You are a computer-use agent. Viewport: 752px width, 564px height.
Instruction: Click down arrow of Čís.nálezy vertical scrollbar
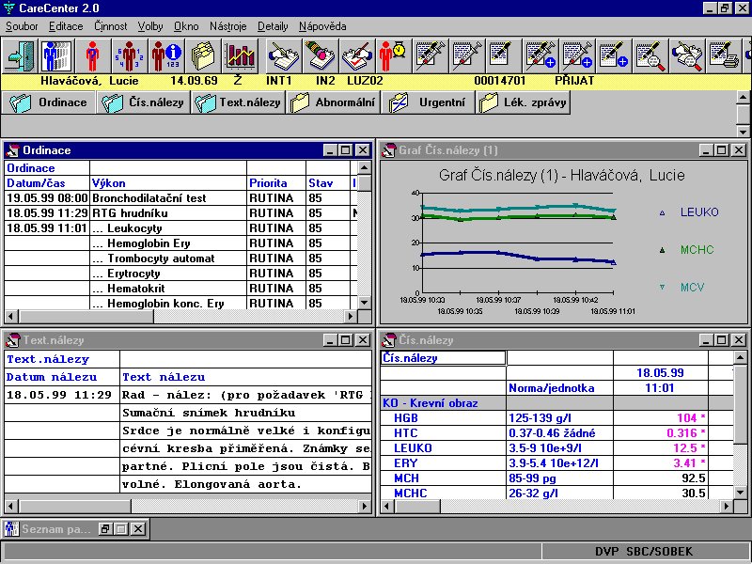click(740, 492)
